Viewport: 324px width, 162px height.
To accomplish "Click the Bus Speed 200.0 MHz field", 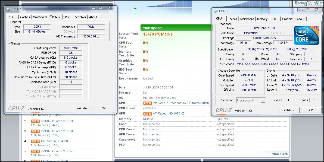I will tap(249, 85).
